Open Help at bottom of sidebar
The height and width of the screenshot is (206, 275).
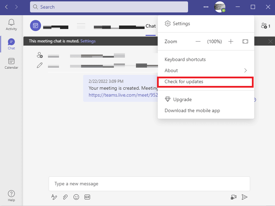coord(11,196)
